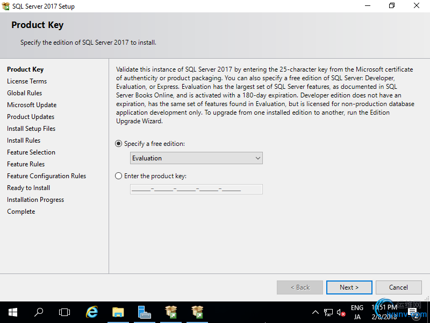Screen dimensions: 430x323
Task: Select Microsoft Update step in sidebar
Action: pyautogui.click(x=32, y=104)
